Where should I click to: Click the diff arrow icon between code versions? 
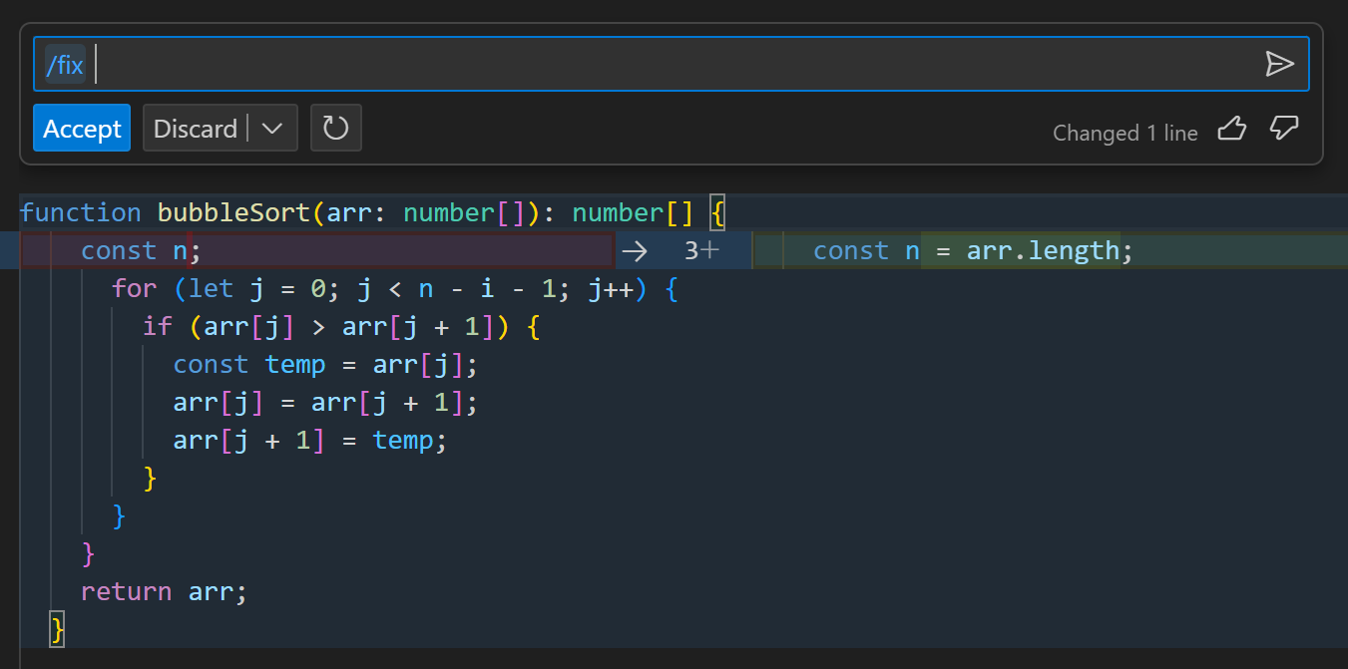point(635,251)
